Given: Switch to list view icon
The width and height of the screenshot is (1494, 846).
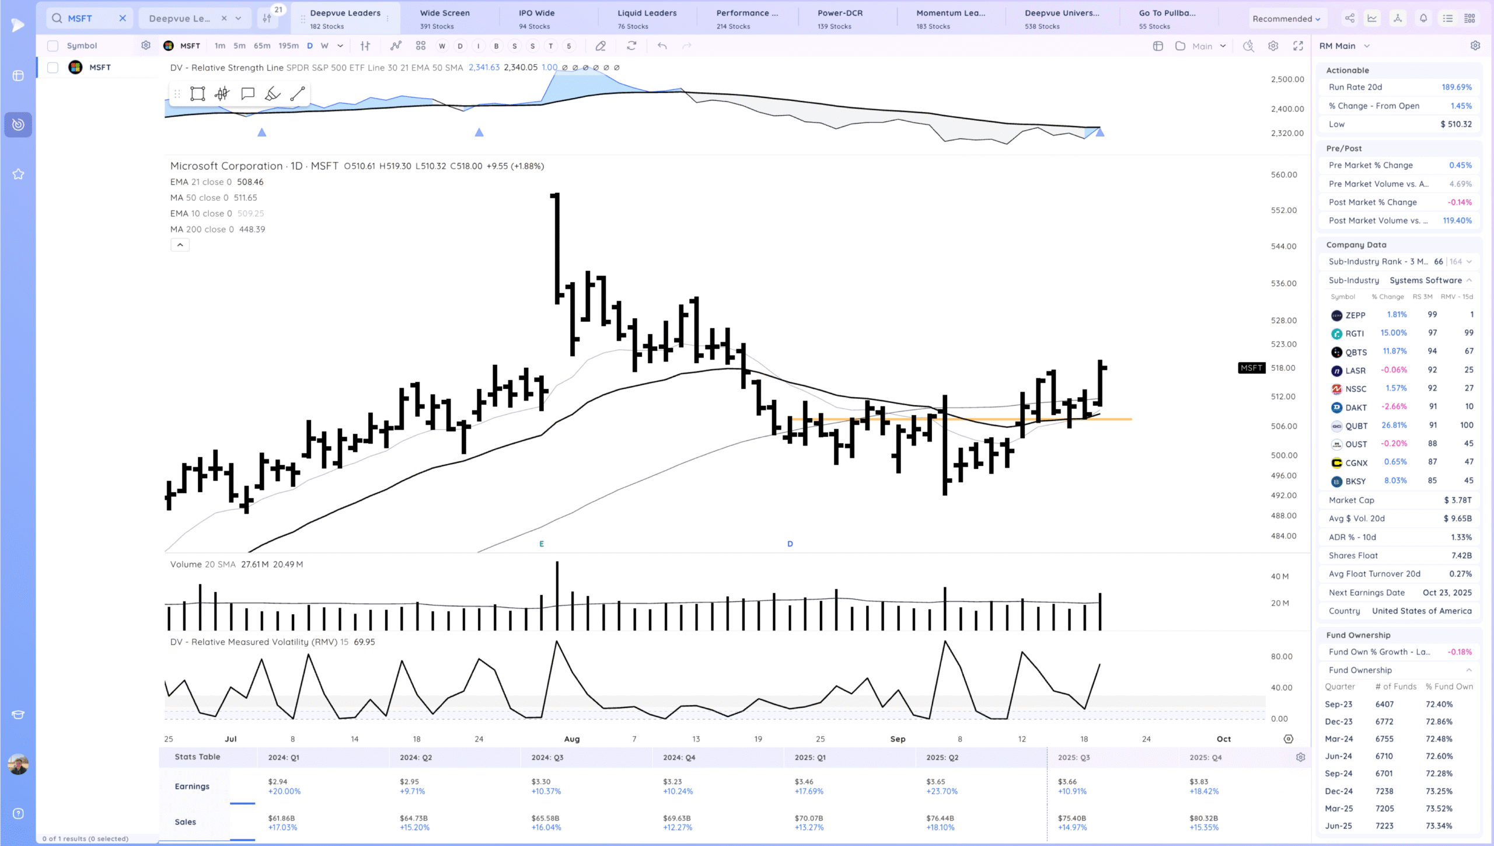Looking at the screenshot, I should click(1448, 18).
